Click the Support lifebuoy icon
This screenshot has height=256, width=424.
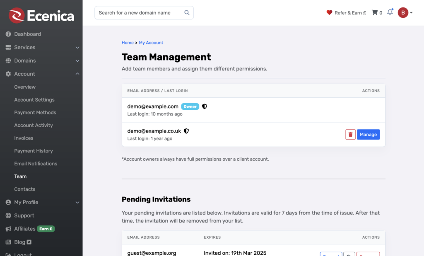(8, 215)
